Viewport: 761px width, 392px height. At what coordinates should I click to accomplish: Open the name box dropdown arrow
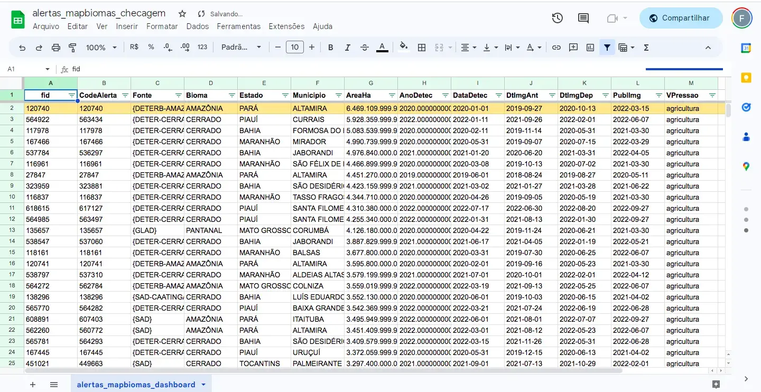pos(48,69)
